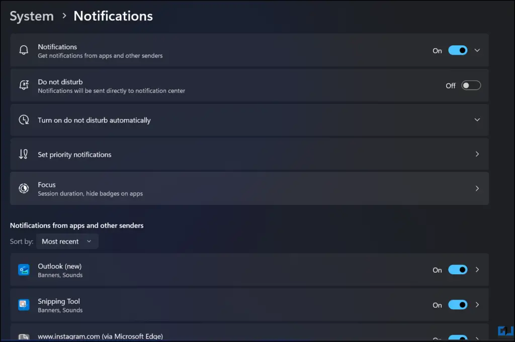Click the Set priority notifications icon

(x=23, y=154)
